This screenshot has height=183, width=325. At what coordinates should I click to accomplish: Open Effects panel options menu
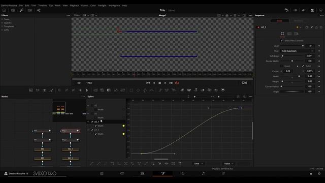[x=68, y=15]
